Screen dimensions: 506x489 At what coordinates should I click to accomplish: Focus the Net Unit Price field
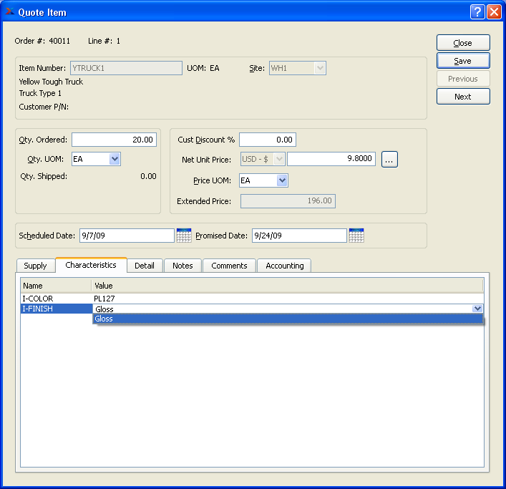pos(331,159)
